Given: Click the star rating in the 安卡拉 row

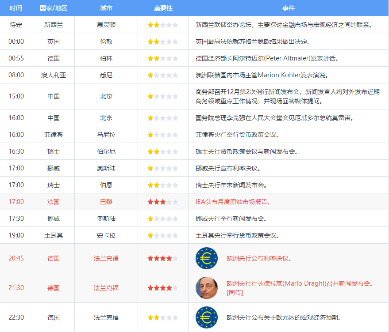Looking at the screenshot, I should 163,235.
